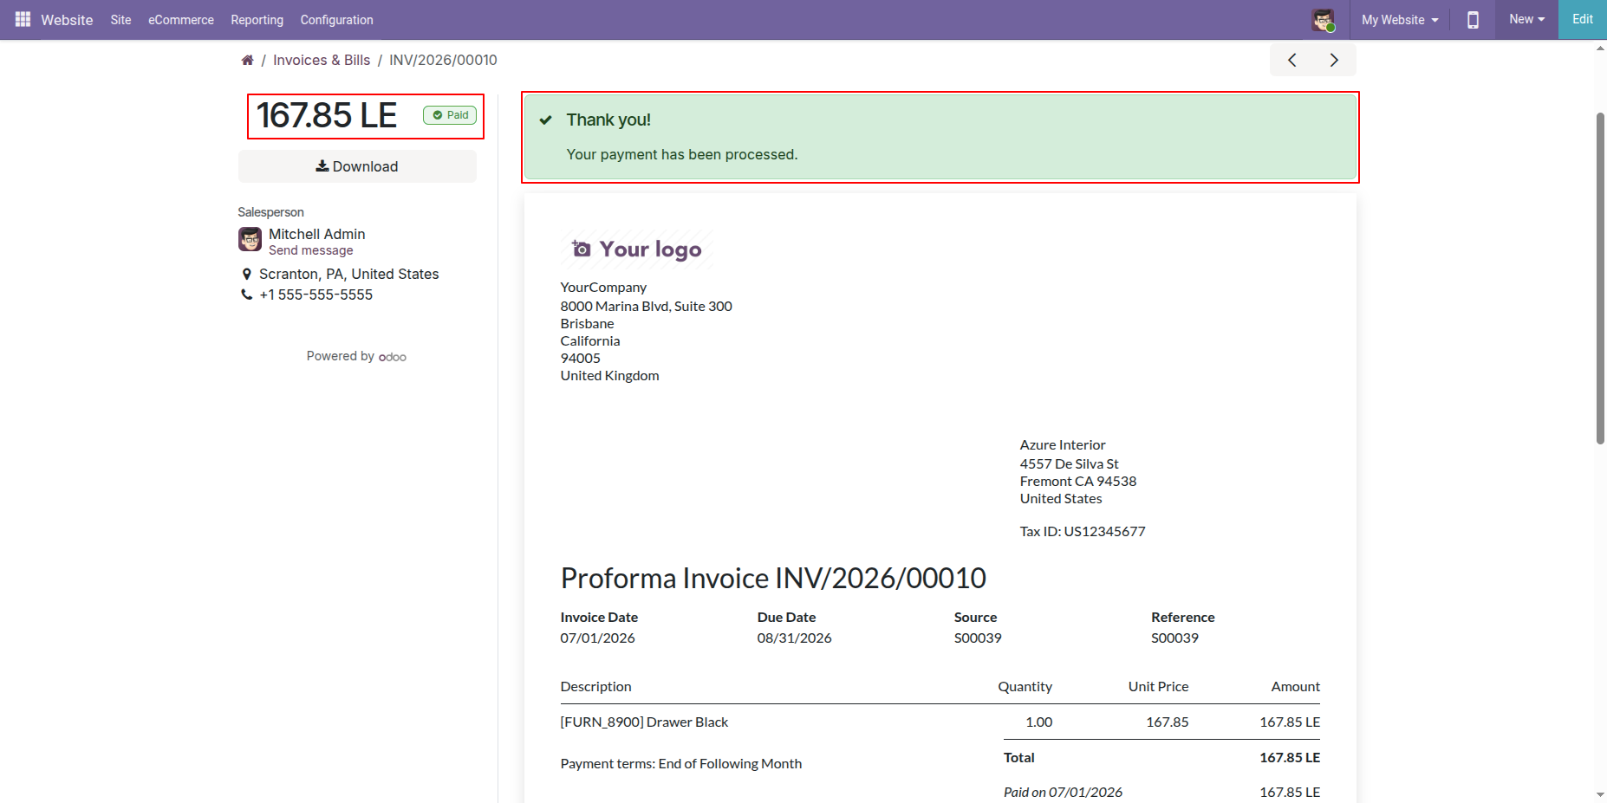Click the Paid on 07/01/2026 line
This screenshot has width=1607, height=803.
(1063, 792)
